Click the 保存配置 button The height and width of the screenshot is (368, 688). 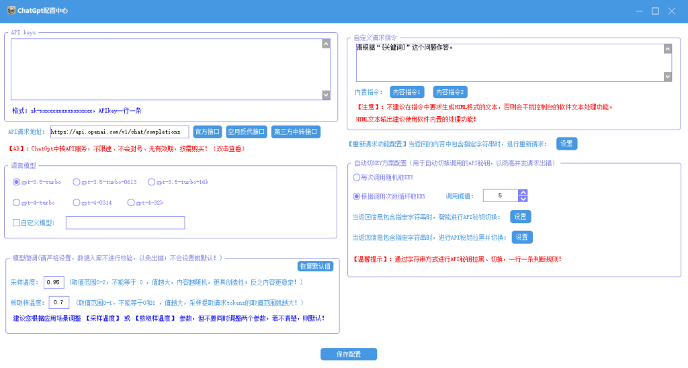[349, 354]
